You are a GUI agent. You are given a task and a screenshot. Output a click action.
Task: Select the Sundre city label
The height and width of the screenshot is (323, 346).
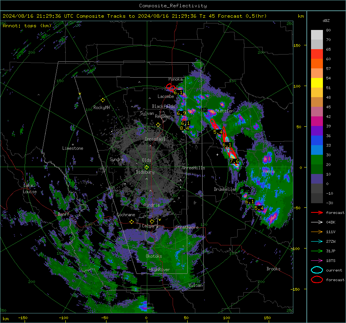point(116,159)
